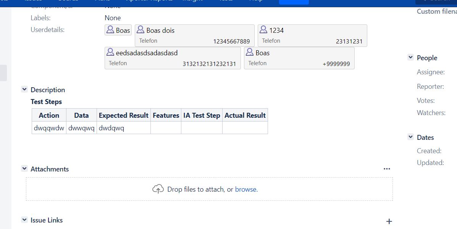457x229 pixels.
Task: Collapse the Description section
Action: point(24,89)
